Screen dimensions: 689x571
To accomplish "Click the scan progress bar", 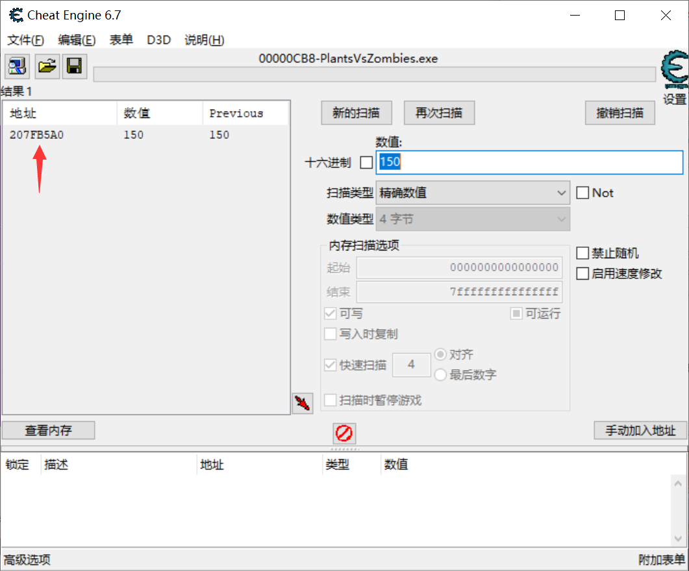I will pos(375,74).
